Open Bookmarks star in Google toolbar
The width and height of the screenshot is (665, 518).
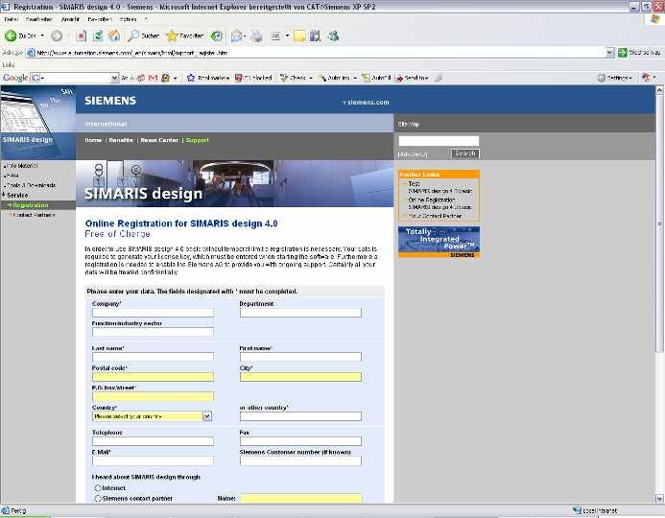191,78
